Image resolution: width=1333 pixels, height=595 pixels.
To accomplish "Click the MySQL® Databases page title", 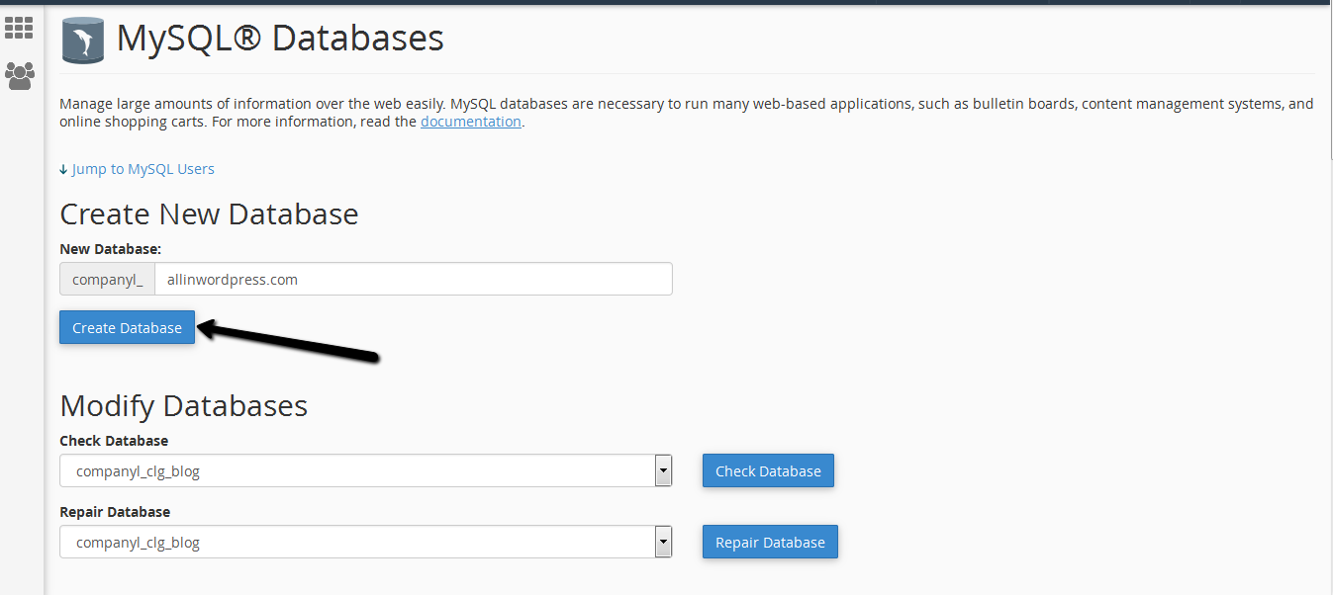I will point(280,39).
